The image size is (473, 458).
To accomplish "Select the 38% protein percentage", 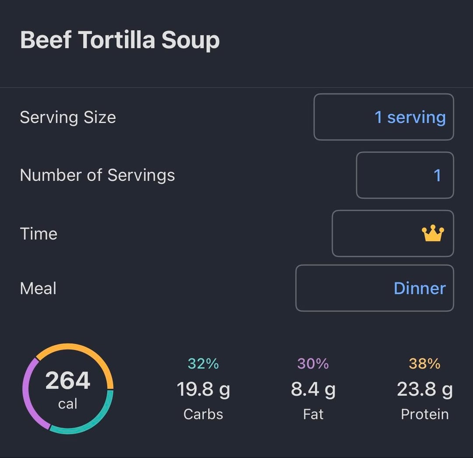I will (x=424, y=364).
